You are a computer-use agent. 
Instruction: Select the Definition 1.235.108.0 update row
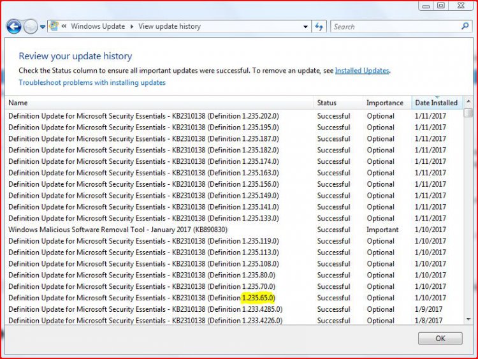[x=234, y=264]
